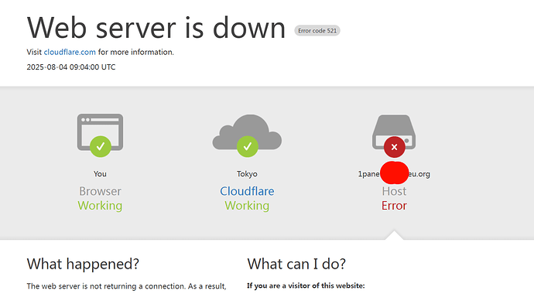Image resolution: width=534 pixels, height=294 pixels.
Task: Click the Working status under Cloudflare
Action: [247, 206]
